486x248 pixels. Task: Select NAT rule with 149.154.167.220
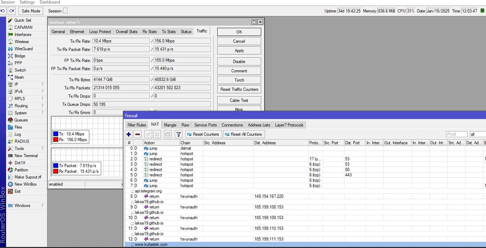305,196
